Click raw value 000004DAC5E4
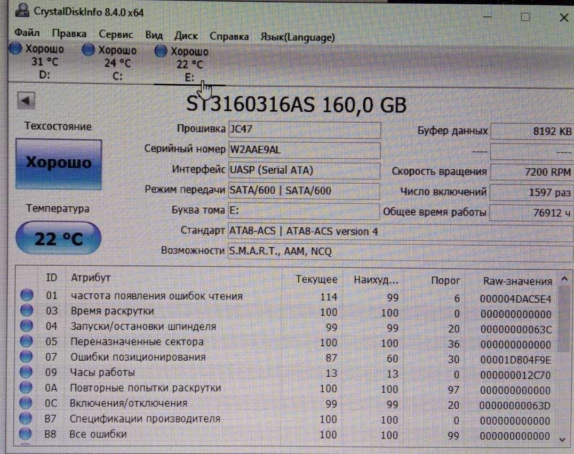The image size is (574, 454). click(515, 299)
